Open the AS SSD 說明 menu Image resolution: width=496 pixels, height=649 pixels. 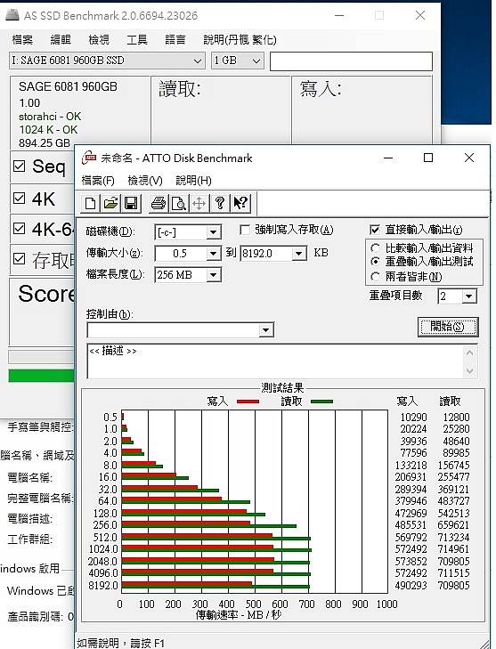click(x=240, y=40)
